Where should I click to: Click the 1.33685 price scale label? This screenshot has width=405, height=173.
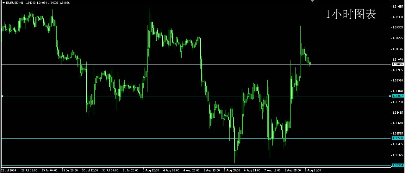398,113
